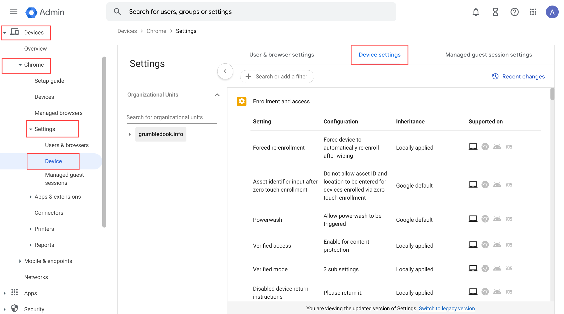
Task: Expand Mobile & endpoints section
Action: pos(20,261)
